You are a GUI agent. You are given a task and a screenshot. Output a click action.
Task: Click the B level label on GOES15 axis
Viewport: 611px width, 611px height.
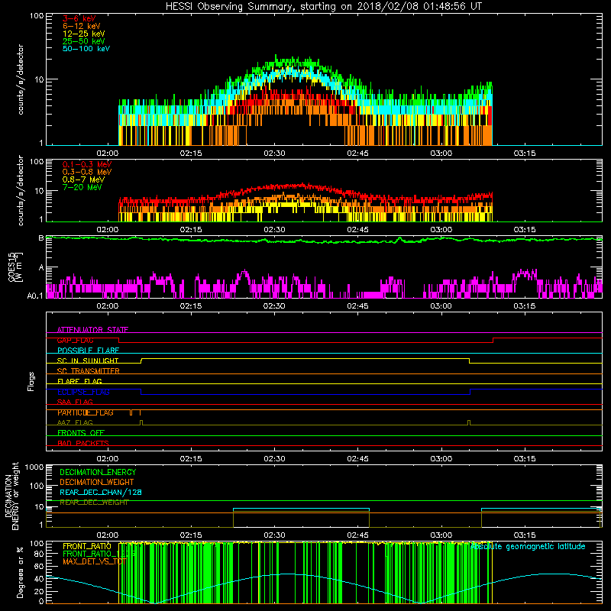click(x=41, y=238)
